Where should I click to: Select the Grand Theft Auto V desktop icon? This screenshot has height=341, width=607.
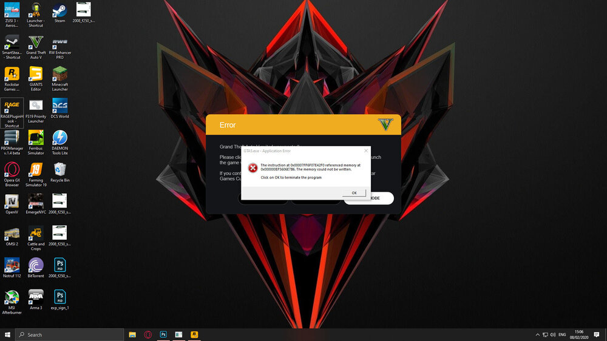click(x=36, y=47)
